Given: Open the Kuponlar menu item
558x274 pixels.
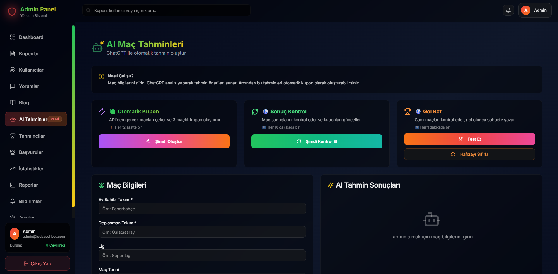Looking at the screenshot, I should [x=29, y=53].
